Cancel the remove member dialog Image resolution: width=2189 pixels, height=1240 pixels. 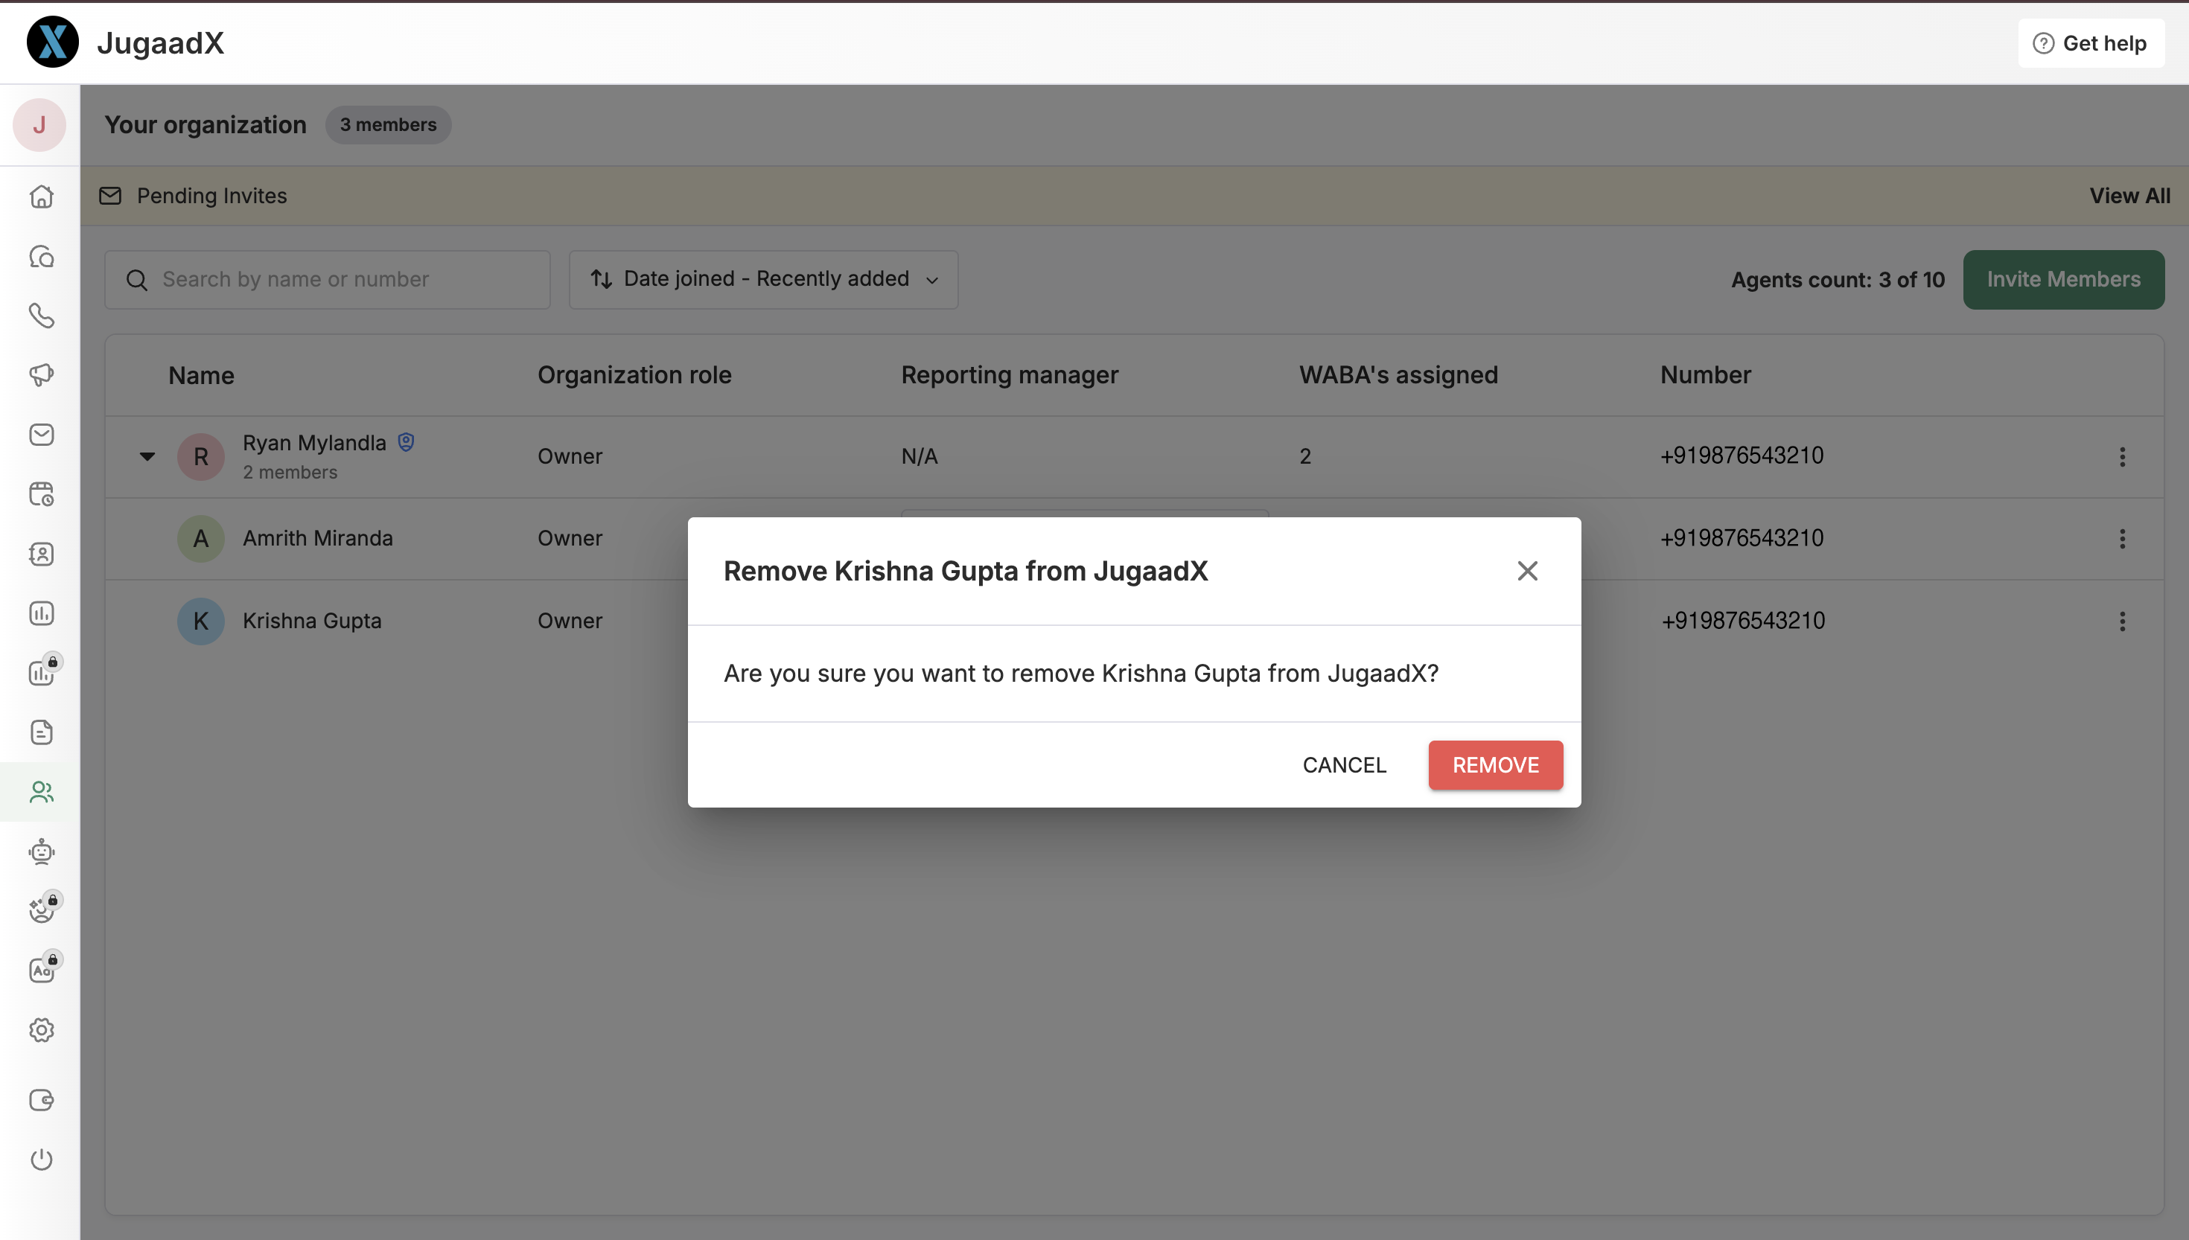click(x=1344, y=765)
